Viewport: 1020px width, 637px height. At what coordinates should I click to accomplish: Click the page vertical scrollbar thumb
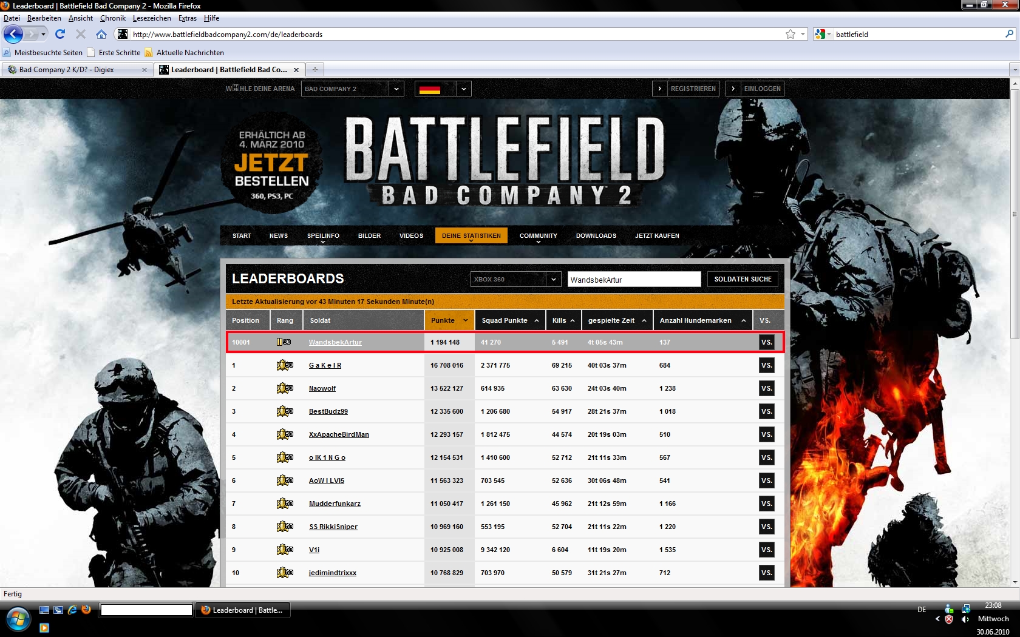tap(1015, 214)
